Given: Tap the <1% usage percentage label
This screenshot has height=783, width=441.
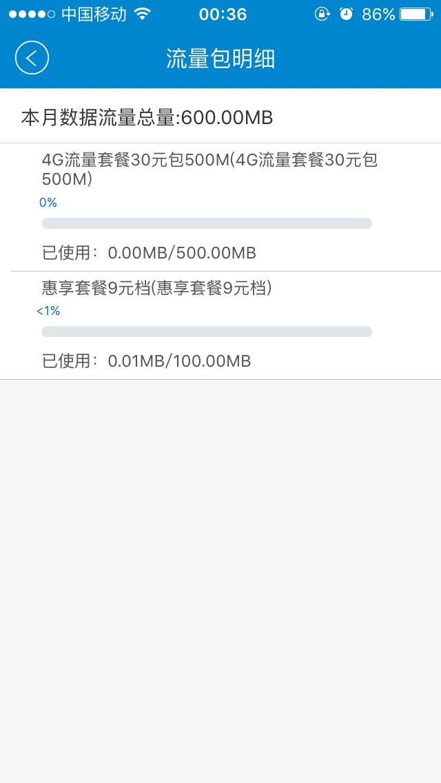Looking at the screenshot, I should click(x=48, y=311).
